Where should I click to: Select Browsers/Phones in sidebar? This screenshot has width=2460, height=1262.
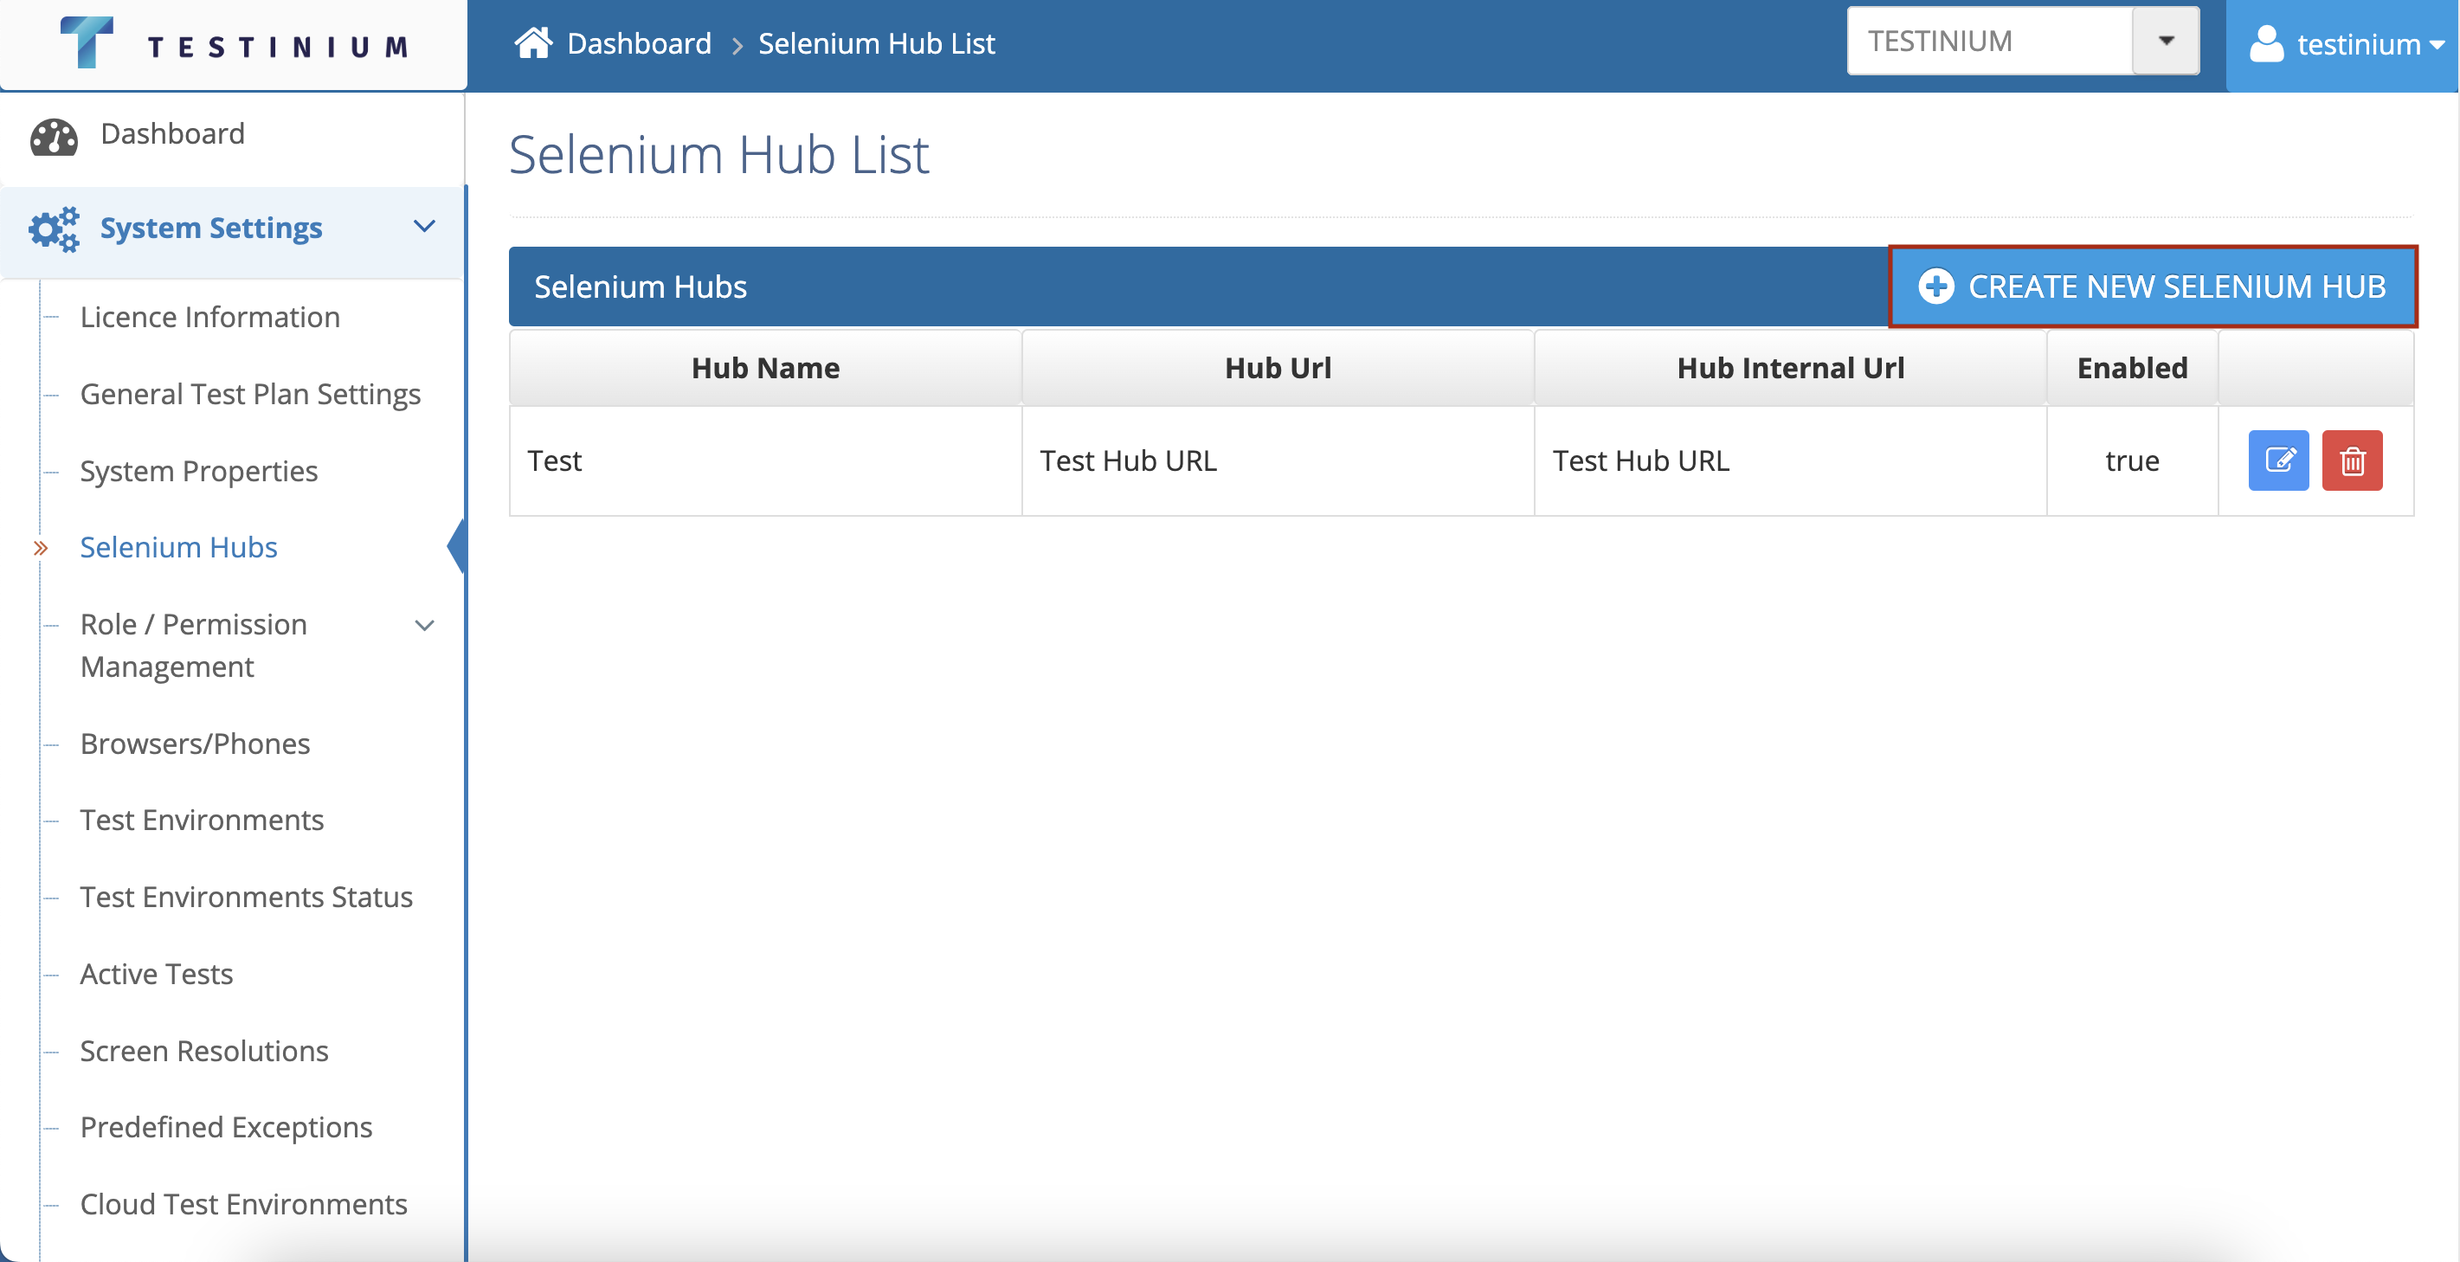point(195,743)
